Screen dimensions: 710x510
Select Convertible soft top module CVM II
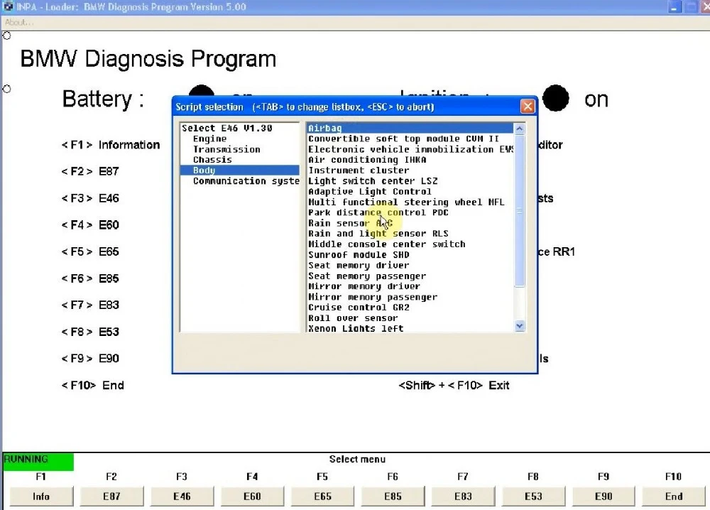click(x=410, y=139)
